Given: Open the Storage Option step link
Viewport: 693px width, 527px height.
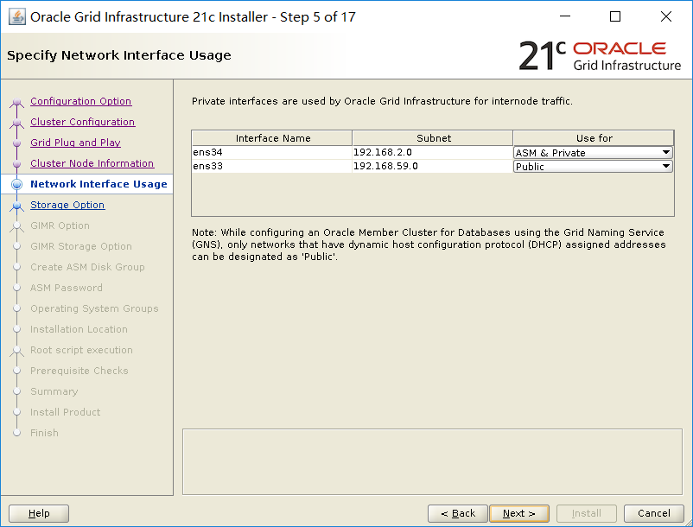Looking at the screenshot, I should click(67, 205).
